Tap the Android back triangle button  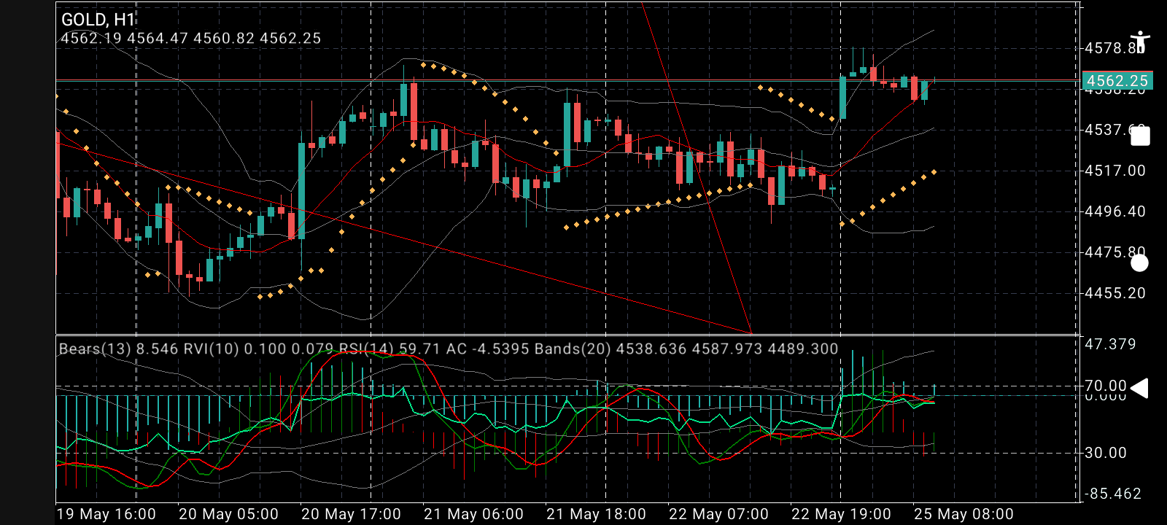(x=1139, y=389)
